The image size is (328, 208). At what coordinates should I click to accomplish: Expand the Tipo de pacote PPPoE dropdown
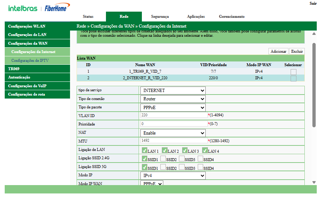[173, 108]
